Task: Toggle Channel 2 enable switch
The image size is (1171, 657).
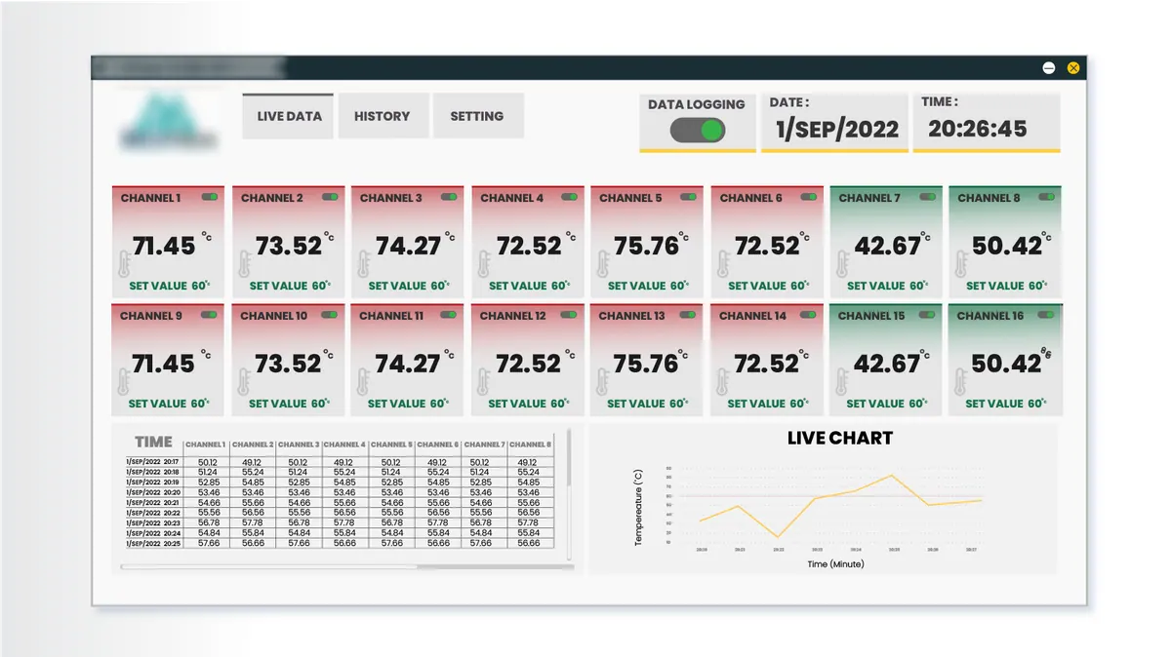Action: click(330, 197)
